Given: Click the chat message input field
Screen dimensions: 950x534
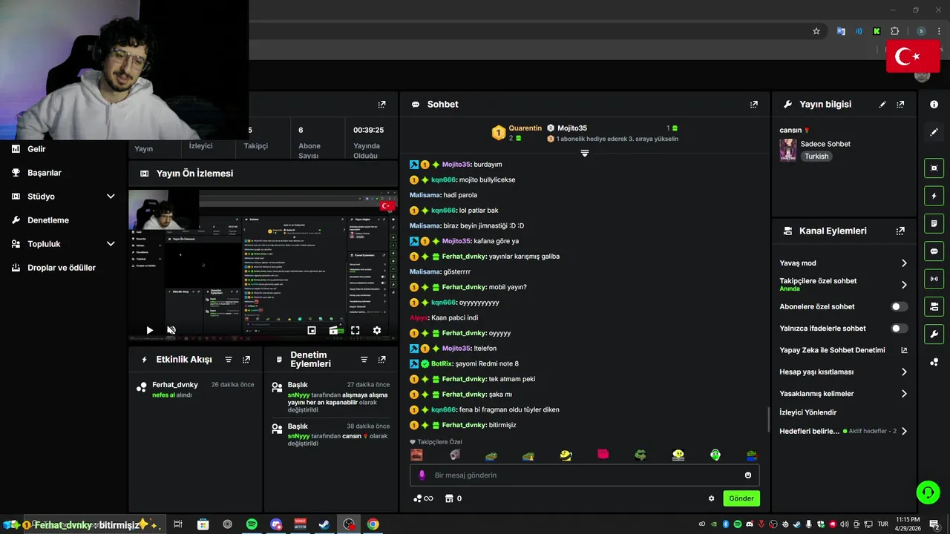Looking at the screenshot, I should pyautogui.click(x=585, y=475).
